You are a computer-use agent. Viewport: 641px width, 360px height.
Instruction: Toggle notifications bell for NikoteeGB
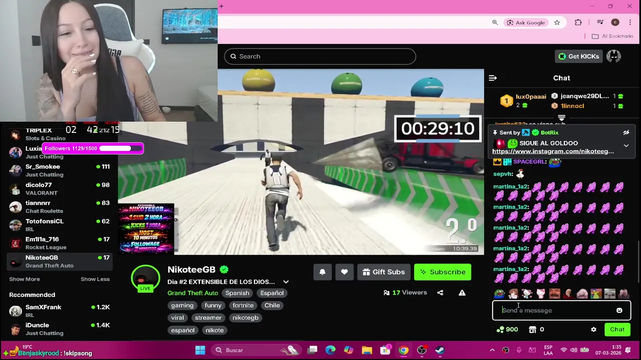(x=323, y=272)
